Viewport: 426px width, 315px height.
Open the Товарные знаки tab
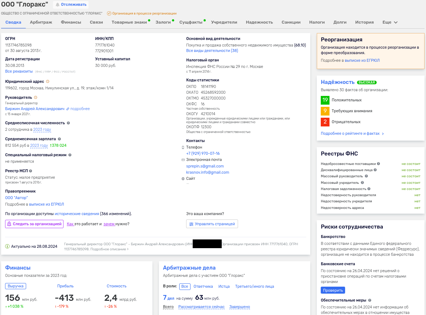click(129, 22)
